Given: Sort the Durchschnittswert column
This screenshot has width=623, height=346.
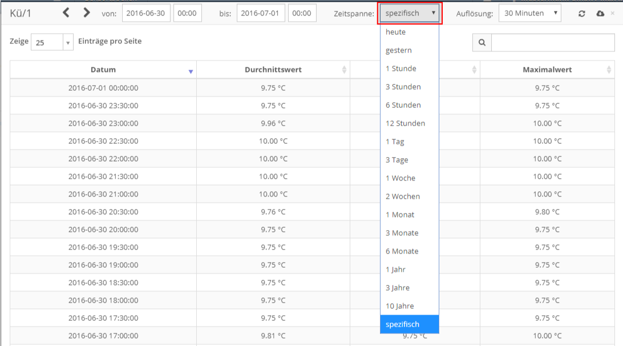Looking at the screenshot, I should [x=344, y=70].
